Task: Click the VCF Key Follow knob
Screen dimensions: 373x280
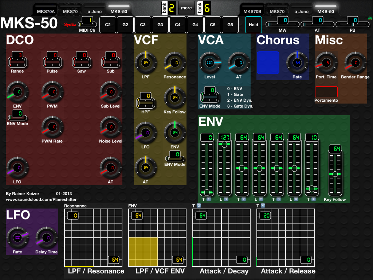Action: point(175,98)
